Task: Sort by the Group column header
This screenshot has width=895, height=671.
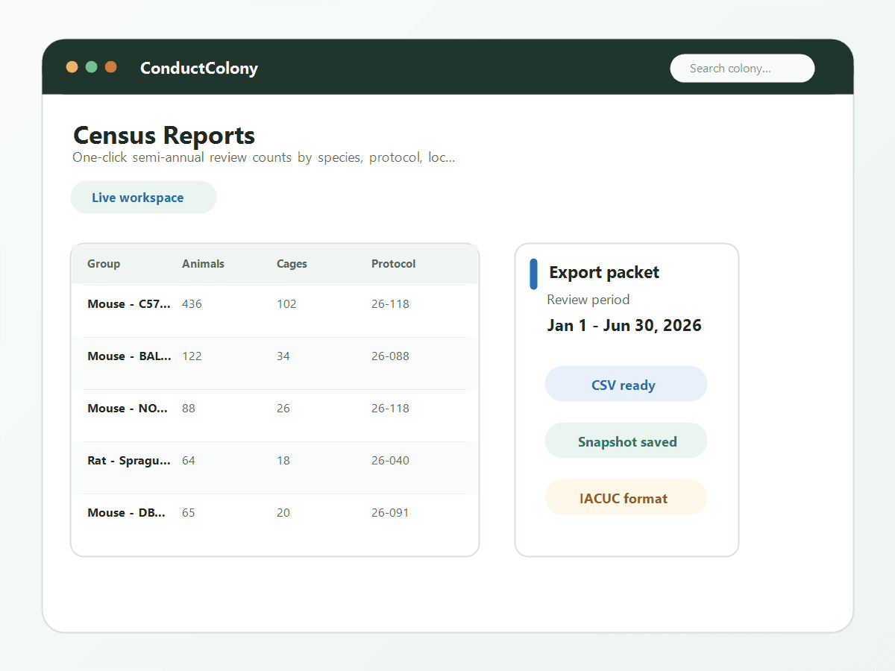Action: click(x=104, y=264)
